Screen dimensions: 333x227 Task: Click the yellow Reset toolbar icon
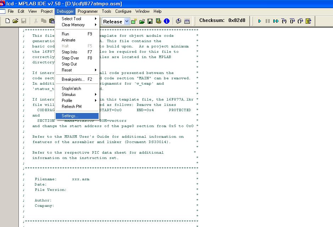pyautogui.click(x=309, y=21)
